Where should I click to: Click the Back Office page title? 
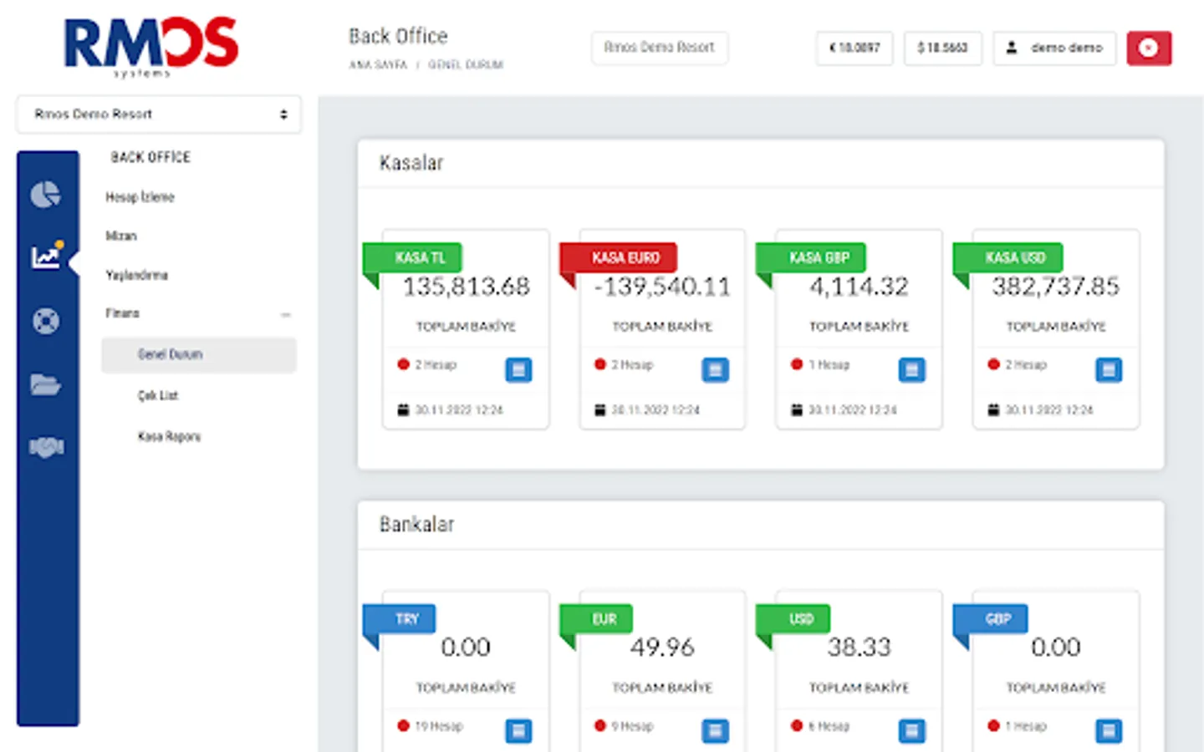[x=398, y=37]
